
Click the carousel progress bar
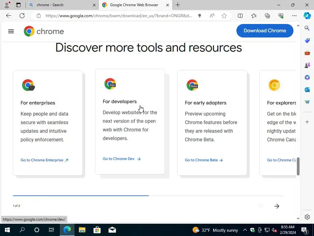coord(149,195)
